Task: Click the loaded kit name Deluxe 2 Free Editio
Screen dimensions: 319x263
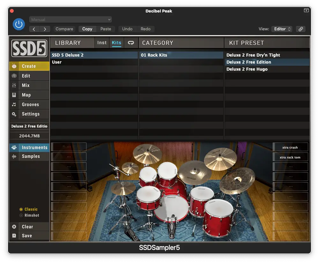Action: (29, 126)
